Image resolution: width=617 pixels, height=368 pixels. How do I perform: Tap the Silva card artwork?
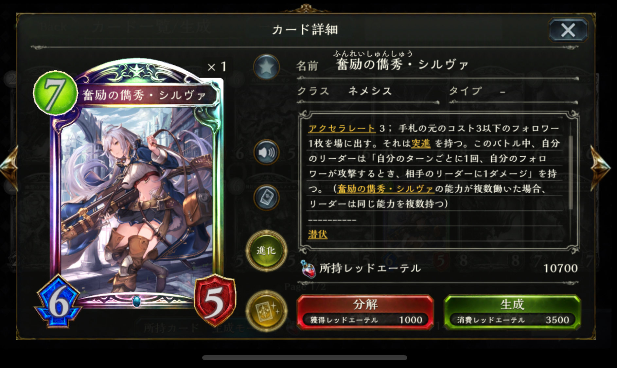137,200
